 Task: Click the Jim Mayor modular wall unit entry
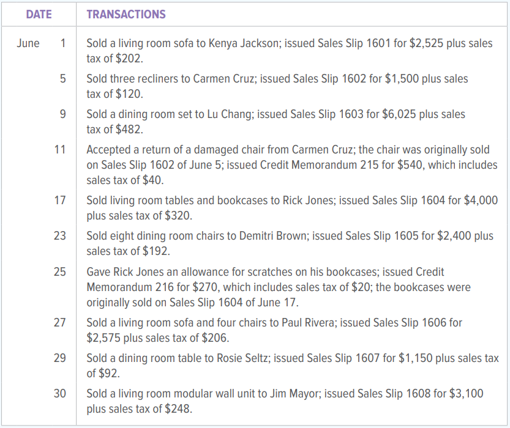pos(285,400)
